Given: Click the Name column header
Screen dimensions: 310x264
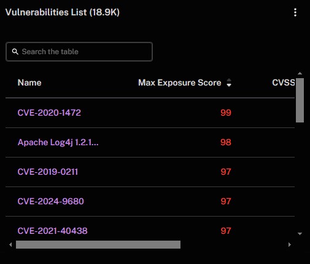Looking at the screenshot, I should [x=29, y=82].
